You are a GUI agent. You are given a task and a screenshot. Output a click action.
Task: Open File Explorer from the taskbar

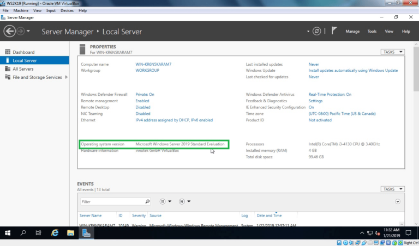[70, 233]
